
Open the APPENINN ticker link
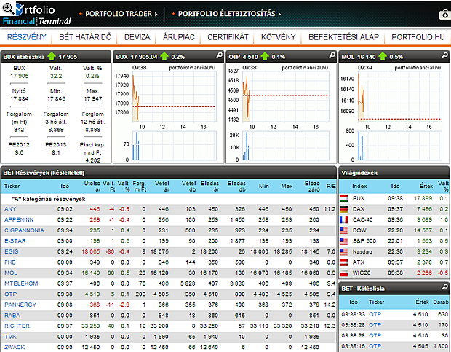[19, 220]
